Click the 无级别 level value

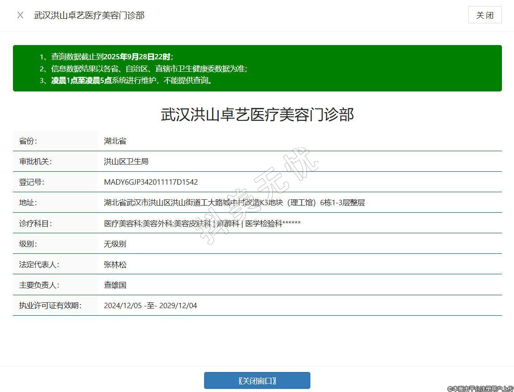[115, 244]
